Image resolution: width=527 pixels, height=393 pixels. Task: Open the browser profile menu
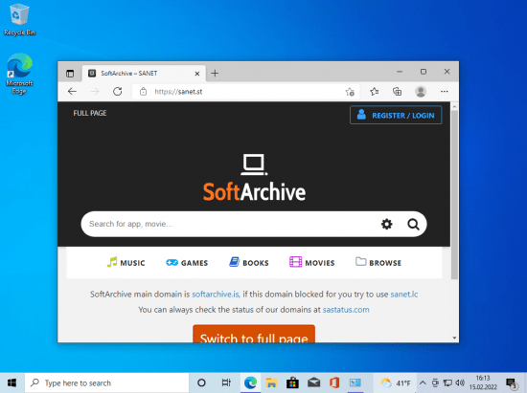[x=421, y=91]
